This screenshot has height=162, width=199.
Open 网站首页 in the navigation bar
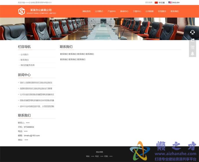pos(86,12)
